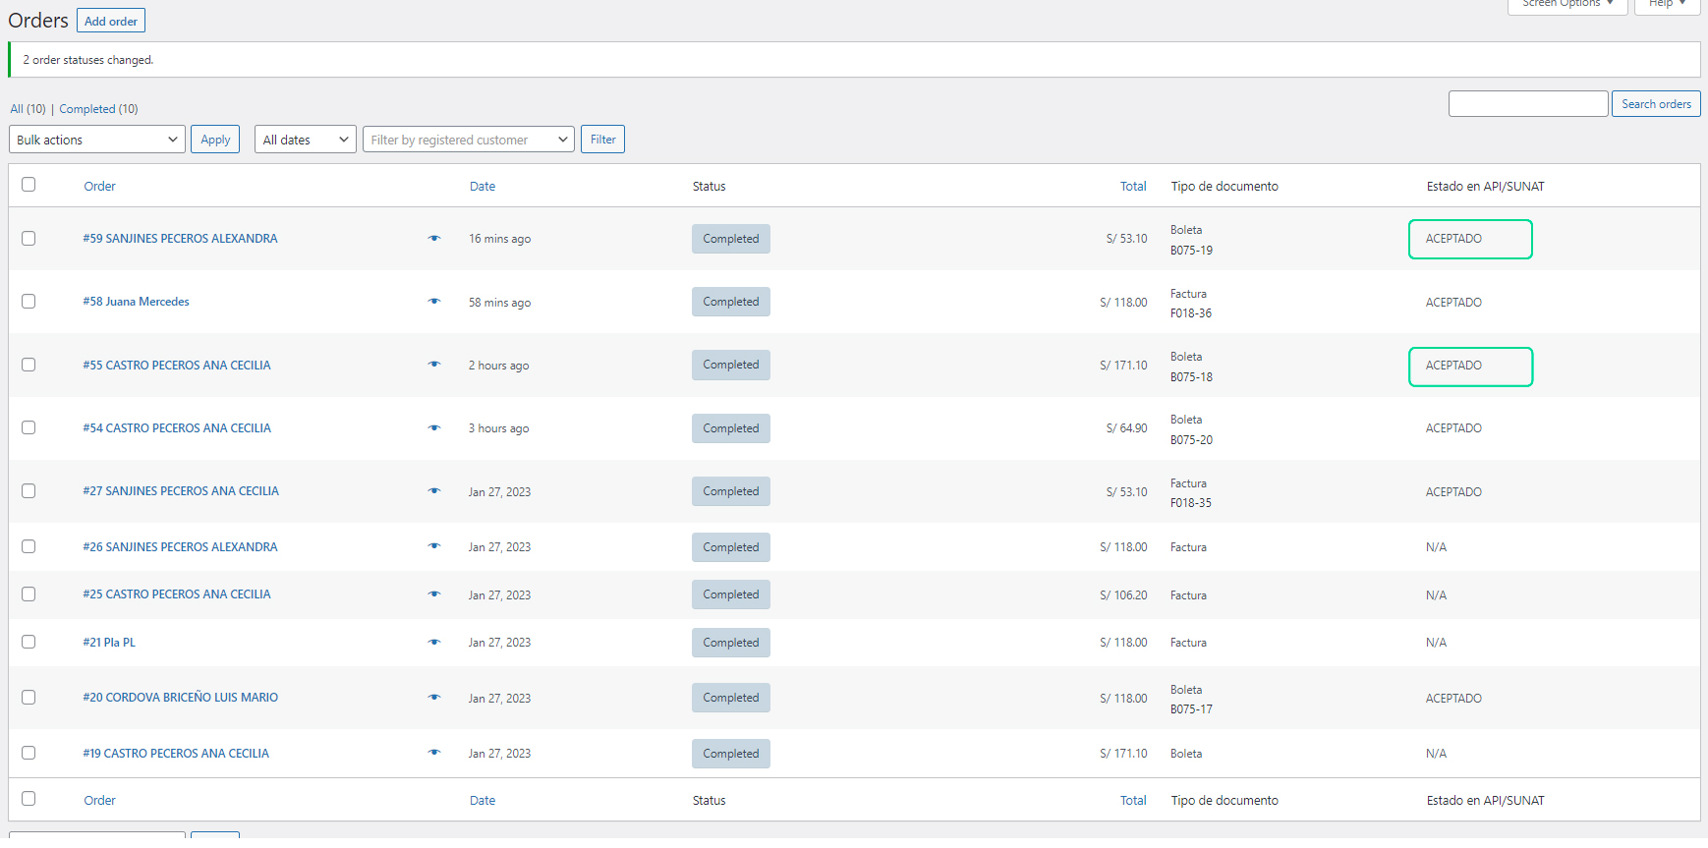The width and height of the screenshot is (1708, 848).
Task: Click the preview eye icon for order #58
Action: 434,302
